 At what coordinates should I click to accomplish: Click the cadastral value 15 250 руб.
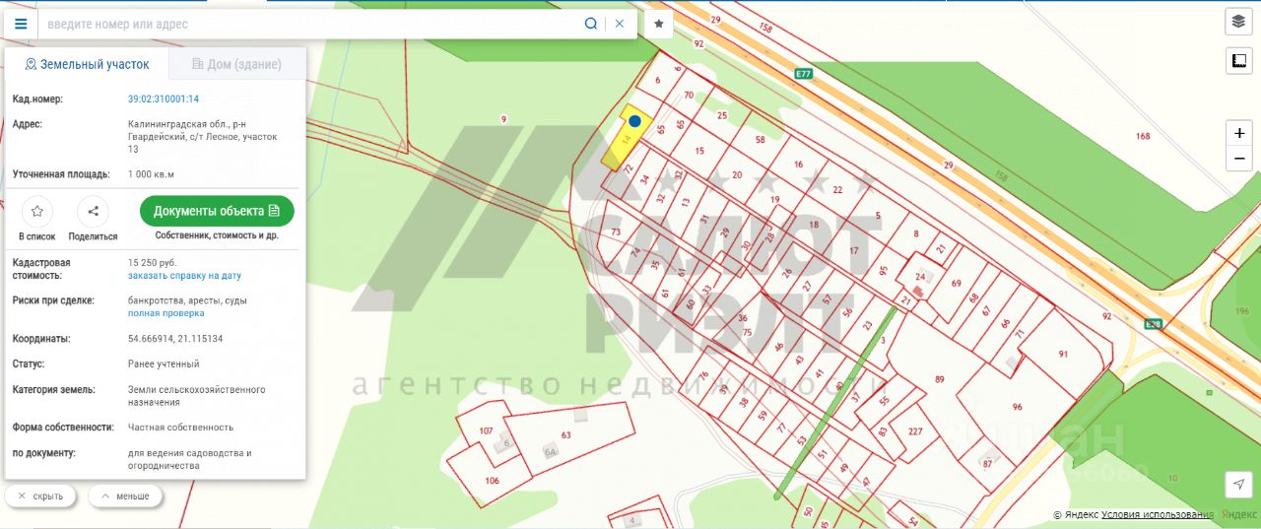coord(153,263)
